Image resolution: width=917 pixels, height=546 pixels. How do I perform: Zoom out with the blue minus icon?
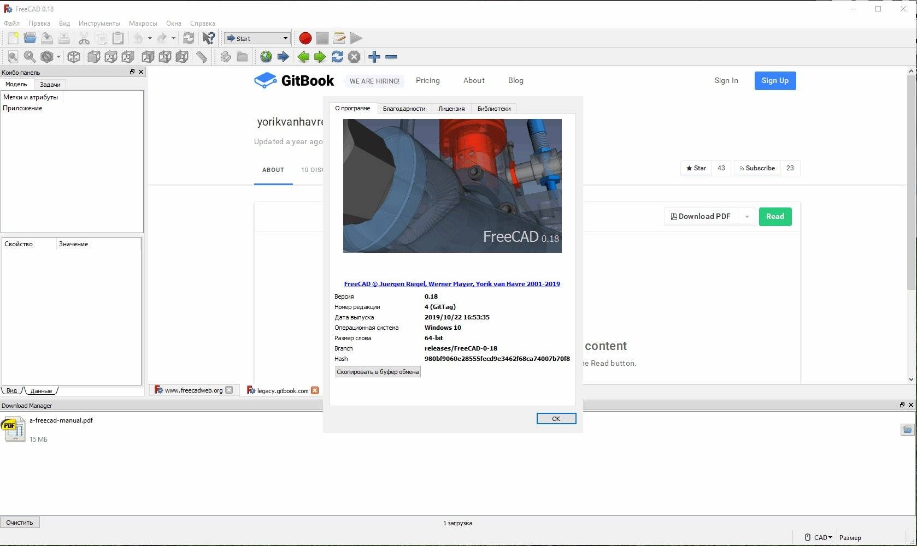point(391,57)
